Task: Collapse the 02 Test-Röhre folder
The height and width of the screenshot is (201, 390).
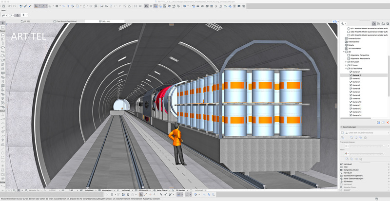Action: pyautogui.click(x=346, y=69)
